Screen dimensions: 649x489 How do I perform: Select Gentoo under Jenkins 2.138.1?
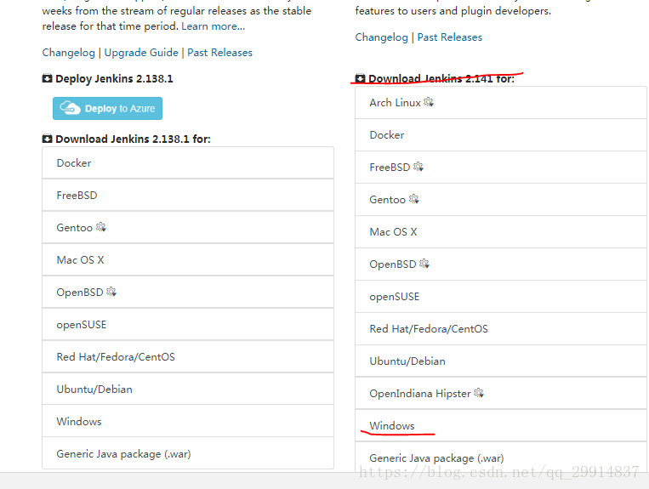click(188, 228)
